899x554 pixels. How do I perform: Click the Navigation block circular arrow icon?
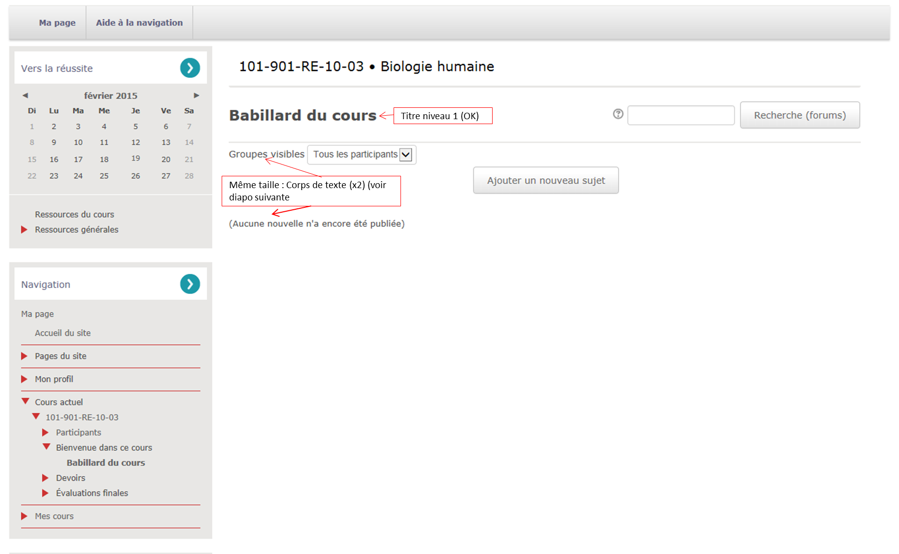point(190,284)
